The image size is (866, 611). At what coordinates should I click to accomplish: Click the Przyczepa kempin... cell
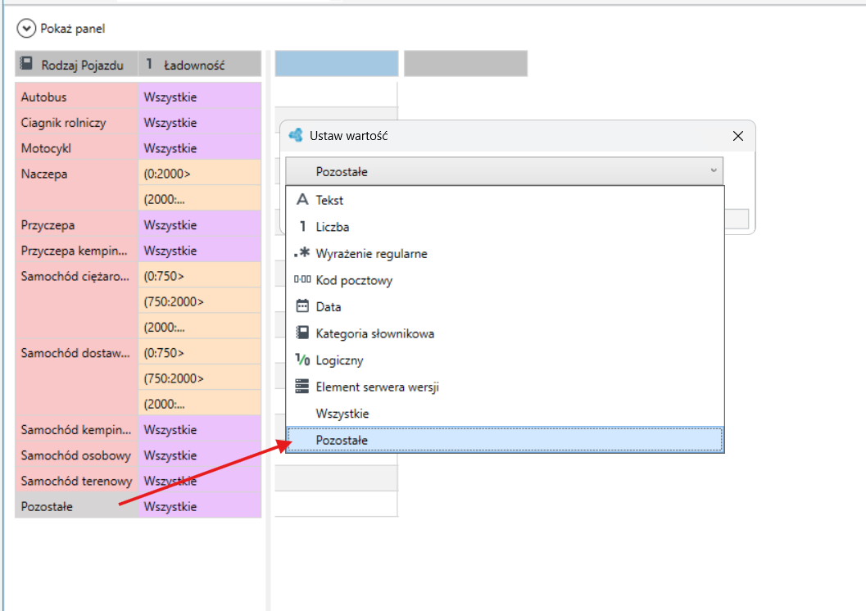pos(76,251)
